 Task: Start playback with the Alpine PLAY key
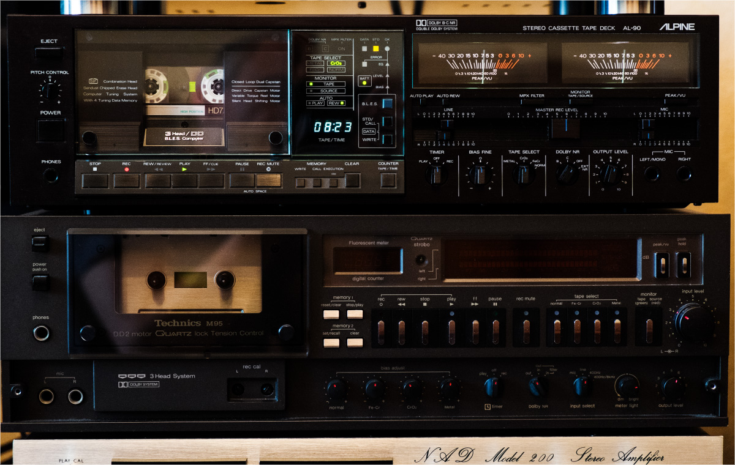(x=184, y=180)
